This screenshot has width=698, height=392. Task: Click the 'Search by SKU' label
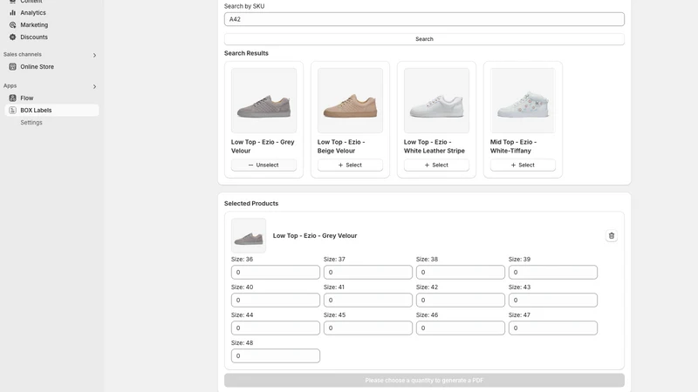(244, 6)
